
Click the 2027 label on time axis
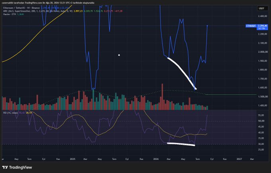tap(239, 159)
